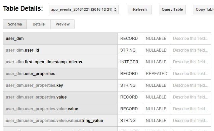Click STRING type of string_value row
The width and height of the screenshot is (214, 131).
click(128, 121)
